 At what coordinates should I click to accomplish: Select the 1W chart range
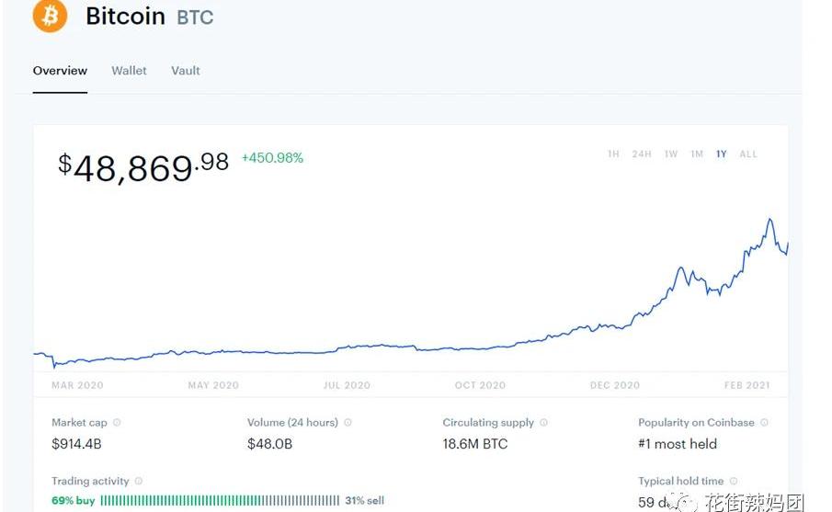pos(671,154)
